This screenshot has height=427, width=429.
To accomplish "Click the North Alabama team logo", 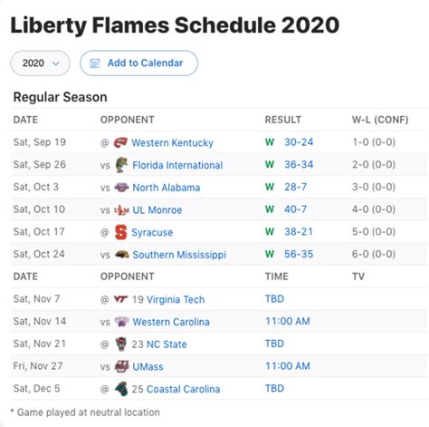I will point(121,188).
